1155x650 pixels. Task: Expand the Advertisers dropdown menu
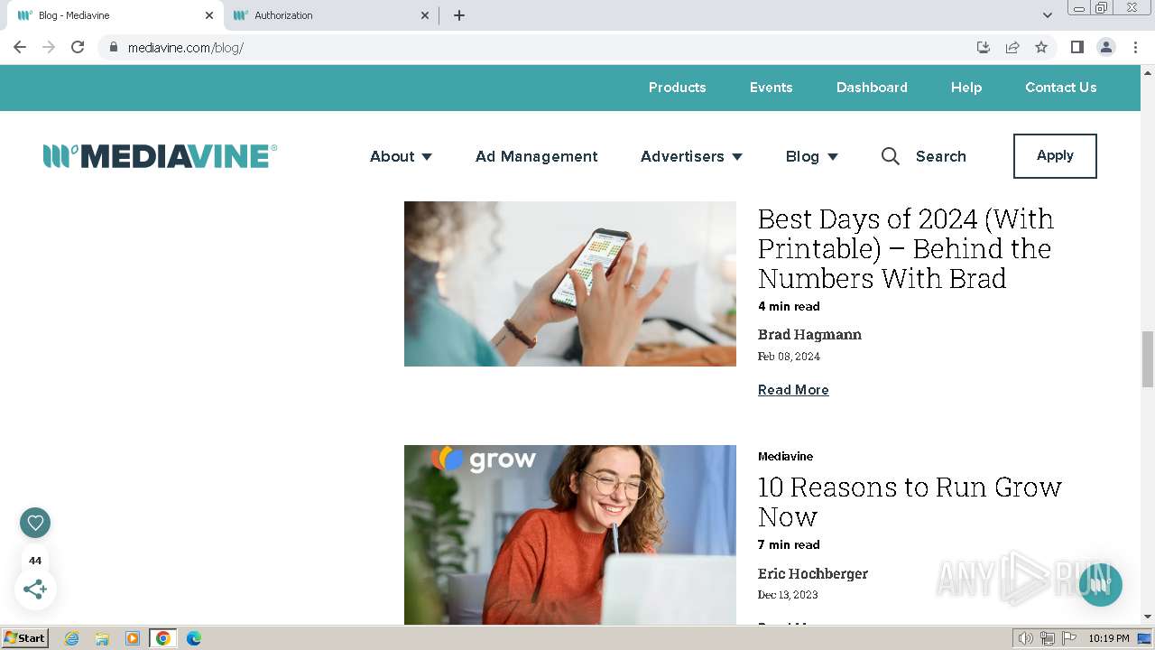[x=691, y=156]
